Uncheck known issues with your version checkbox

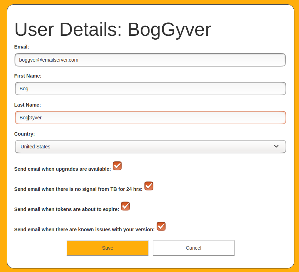[x=161, y=226]
